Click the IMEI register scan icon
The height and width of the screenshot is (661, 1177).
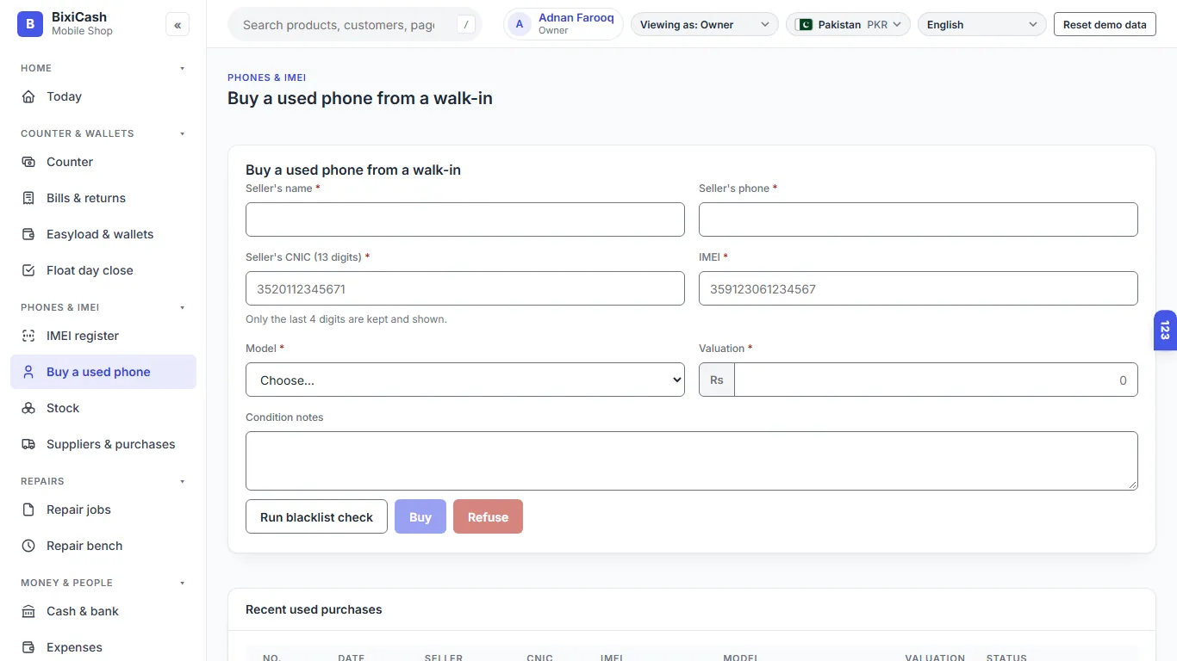(x=28, y=336)
